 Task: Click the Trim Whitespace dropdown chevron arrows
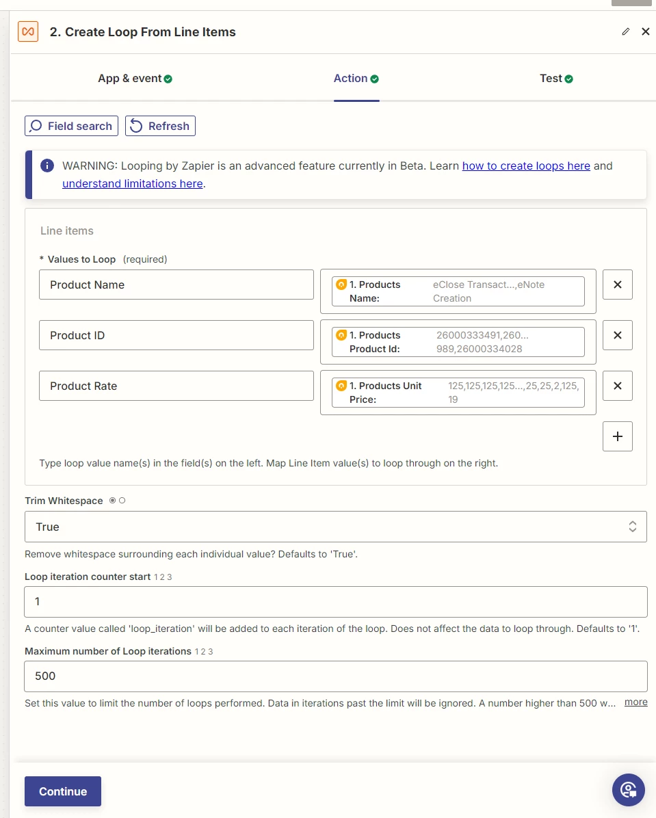[633, 527]
